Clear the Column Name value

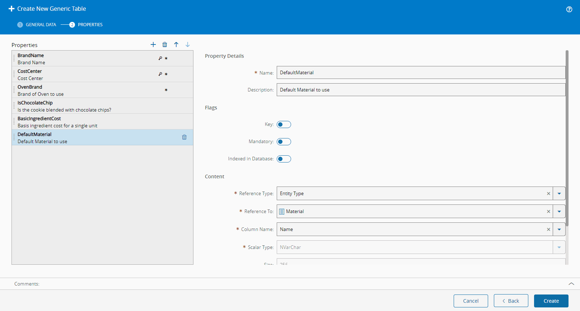[548, 230]
